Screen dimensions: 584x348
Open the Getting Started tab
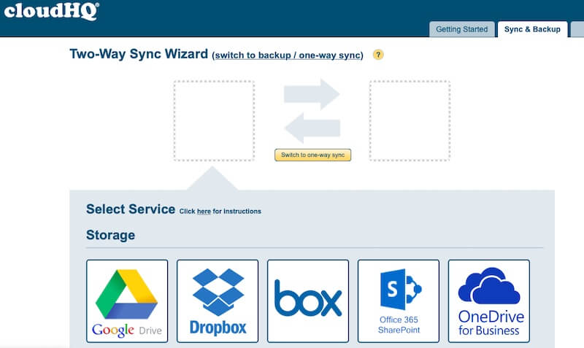[461, 29]
